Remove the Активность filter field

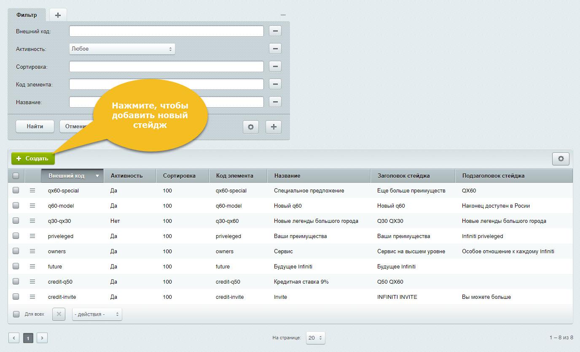click(x=275, y=49)
